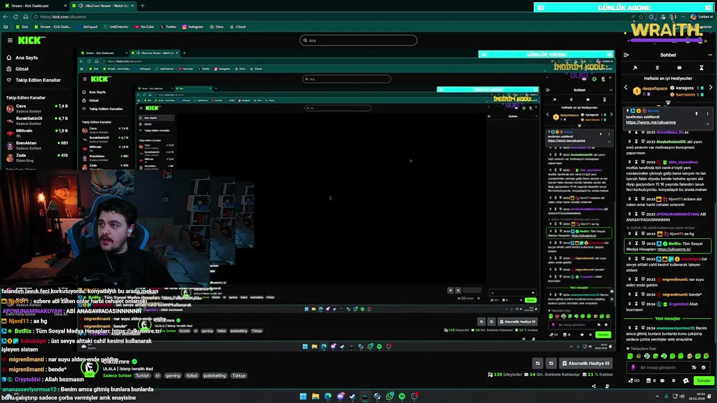The height and width of the screenshot is (403, 717).
Task: Select the Mithrain followed channel
Action: click(x=37, y=133)
